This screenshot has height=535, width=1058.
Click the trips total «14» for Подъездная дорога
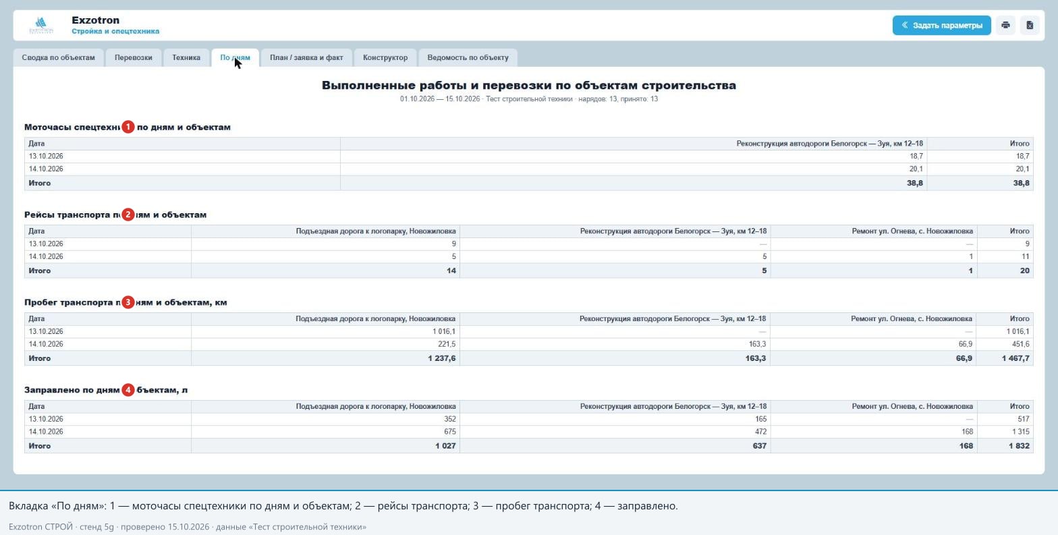[451, 271]
